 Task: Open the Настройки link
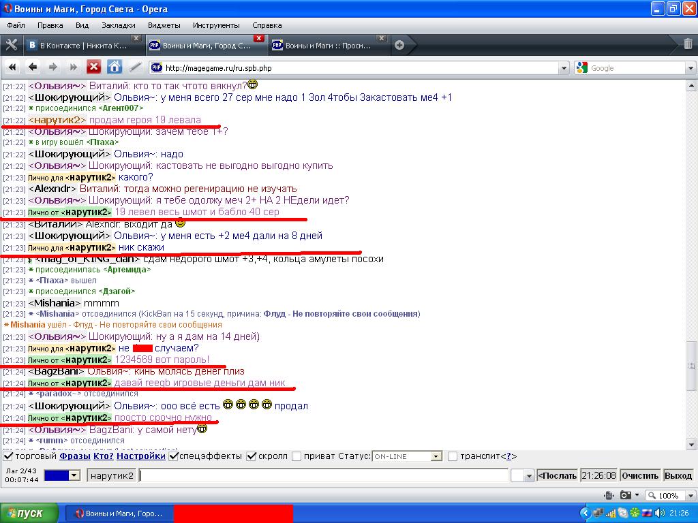(145, 456)
